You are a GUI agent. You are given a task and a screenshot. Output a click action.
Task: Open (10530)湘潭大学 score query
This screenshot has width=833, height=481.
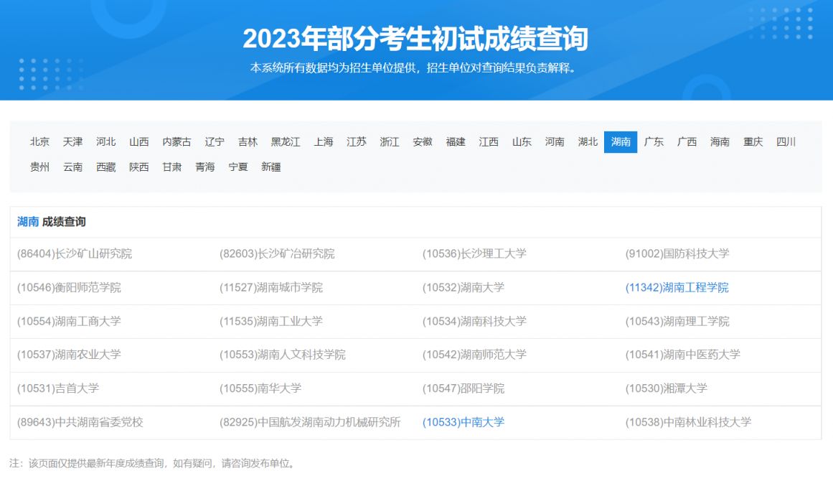(667, 388)
